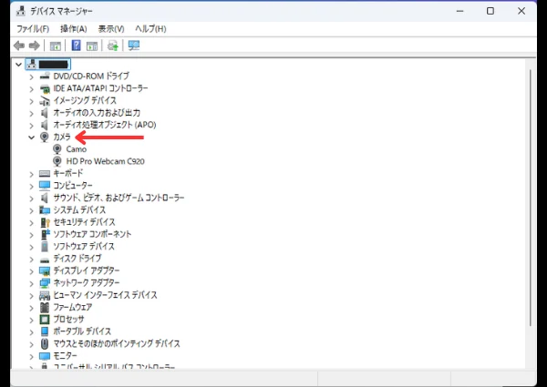Expand the イメージング デバイス category
547x387 pixels.
tap(31, 101)
